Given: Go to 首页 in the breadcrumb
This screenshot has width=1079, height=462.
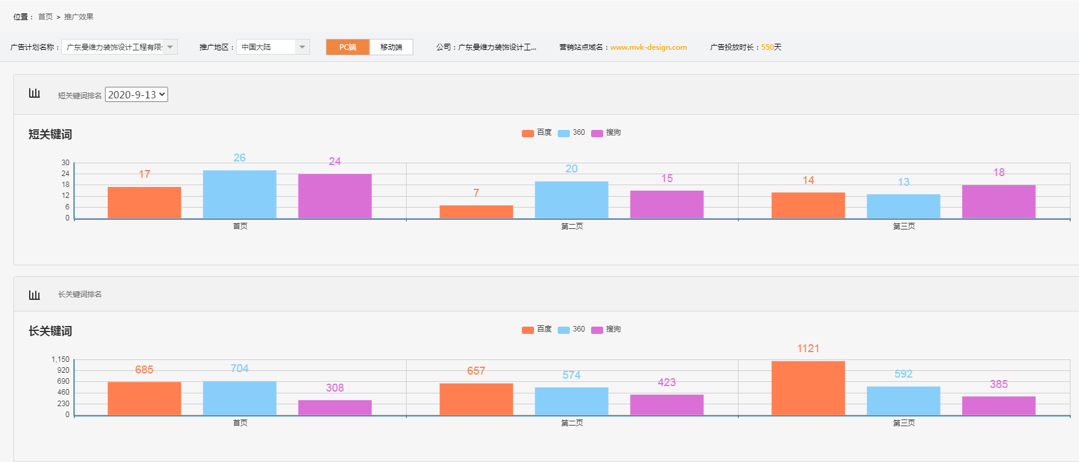Looking at the screenshot, I should coord(46,17).
